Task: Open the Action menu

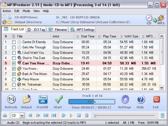Action: tap(7, 11)
